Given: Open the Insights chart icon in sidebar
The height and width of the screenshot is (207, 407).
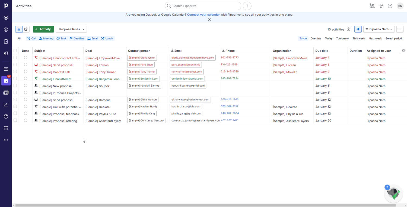Looking at the screenshot, I should [6, 104].
